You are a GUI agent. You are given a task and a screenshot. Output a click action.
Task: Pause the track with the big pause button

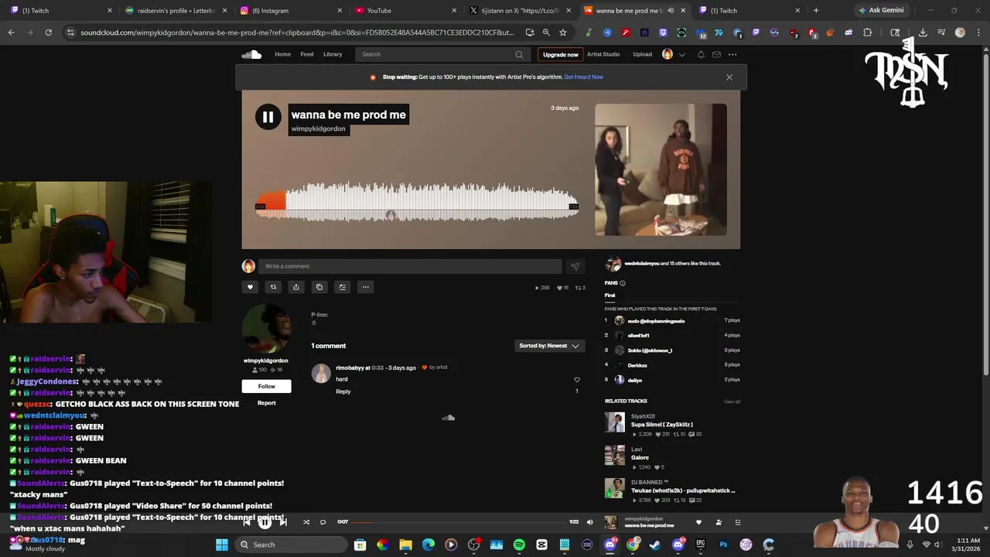[268, 117]
